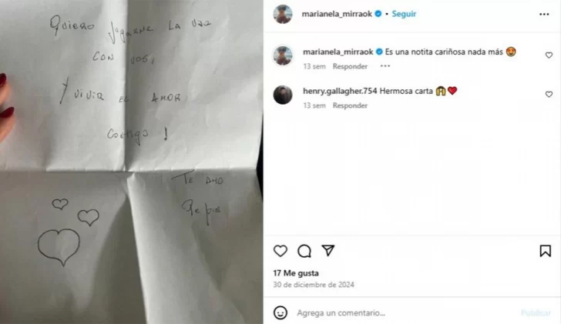View header profile picture of marianela_mirraok
The image size is (561, 324).
coord(283,15)
